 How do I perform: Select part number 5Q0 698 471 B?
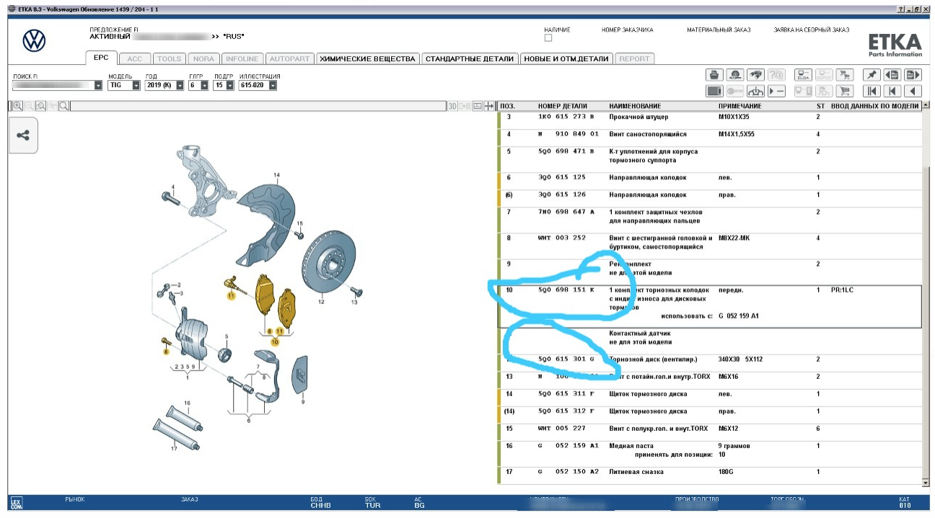tap(566, 151)
